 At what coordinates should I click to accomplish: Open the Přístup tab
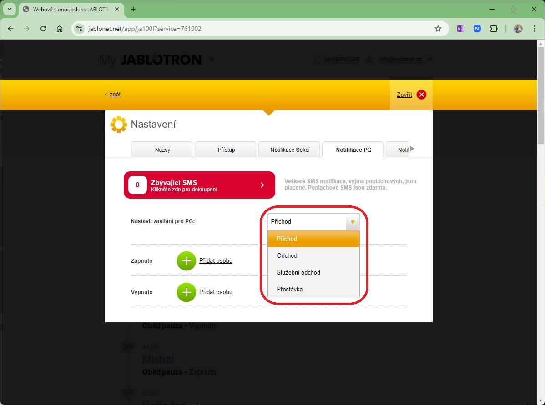click(x=226, y=150)
